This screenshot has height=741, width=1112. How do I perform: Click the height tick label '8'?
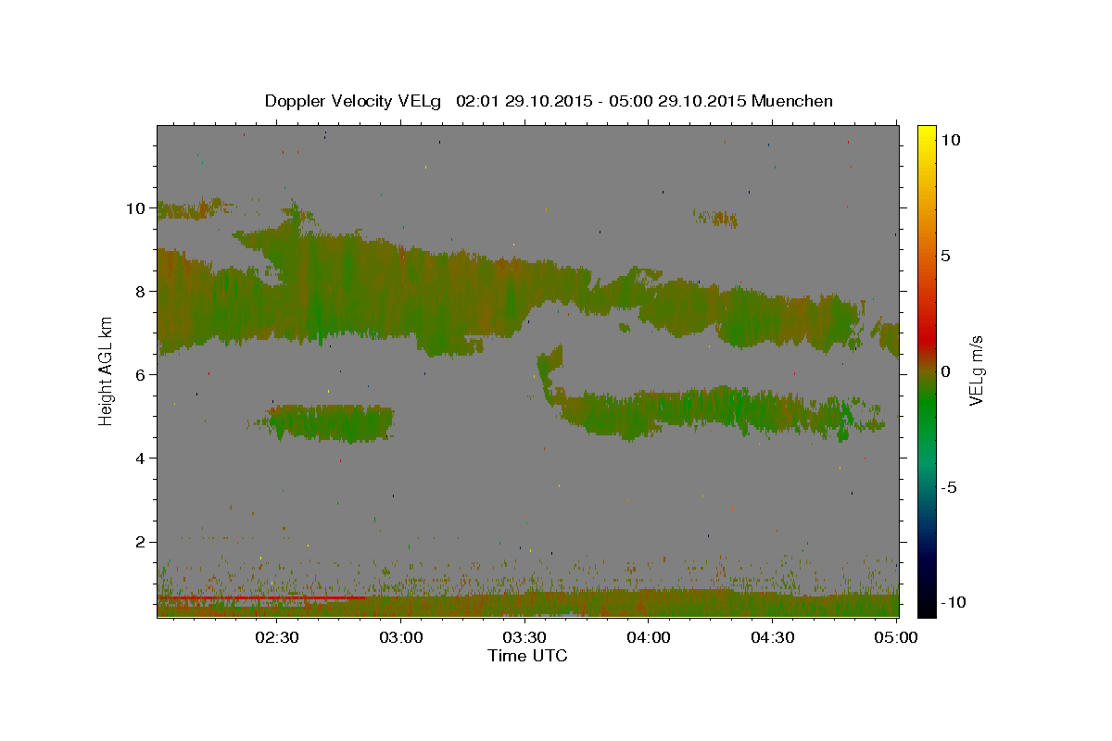142,292
